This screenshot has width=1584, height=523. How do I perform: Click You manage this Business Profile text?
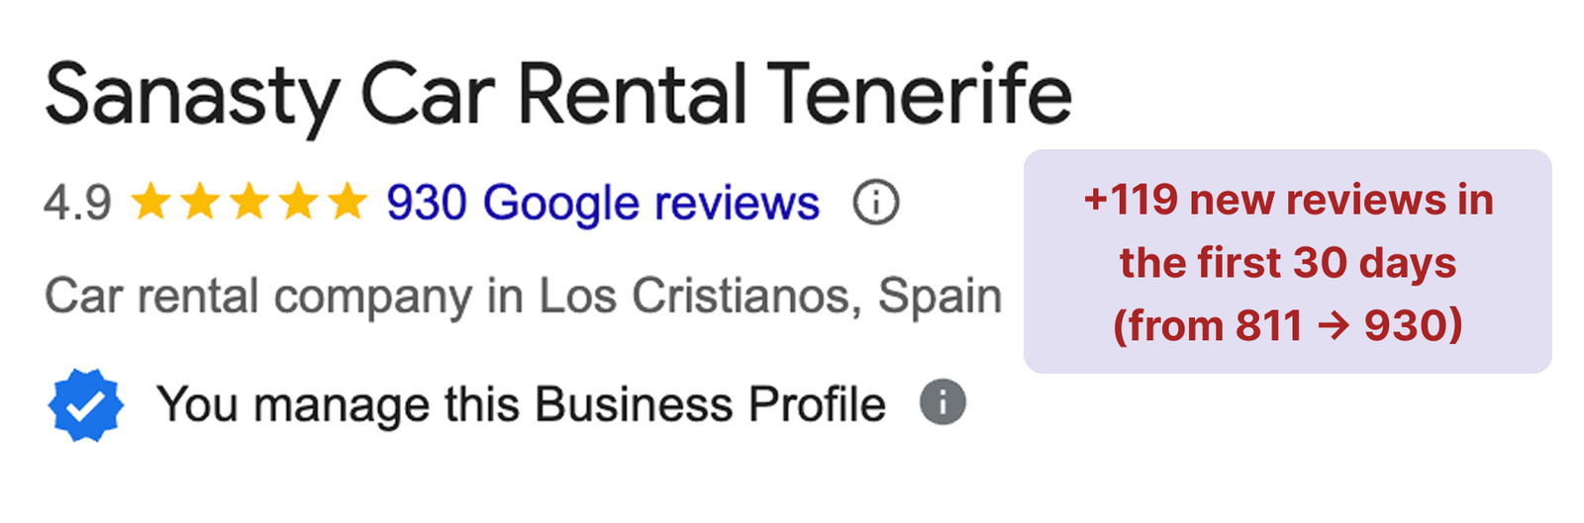(x=521, y=404)
